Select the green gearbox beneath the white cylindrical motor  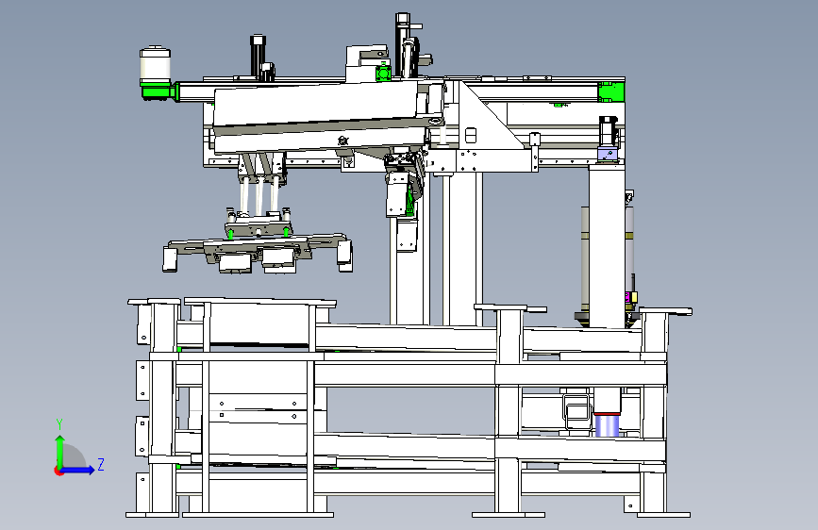[x=159, y=91]
